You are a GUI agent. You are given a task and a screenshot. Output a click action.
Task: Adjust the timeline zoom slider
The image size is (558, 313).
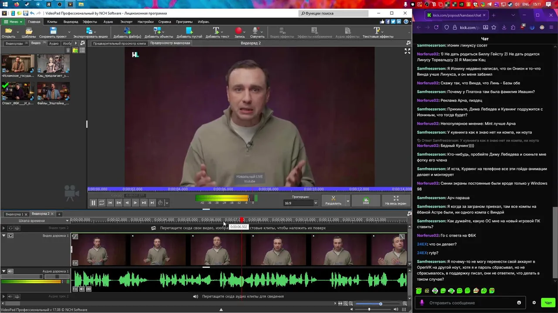click(381, 304)
